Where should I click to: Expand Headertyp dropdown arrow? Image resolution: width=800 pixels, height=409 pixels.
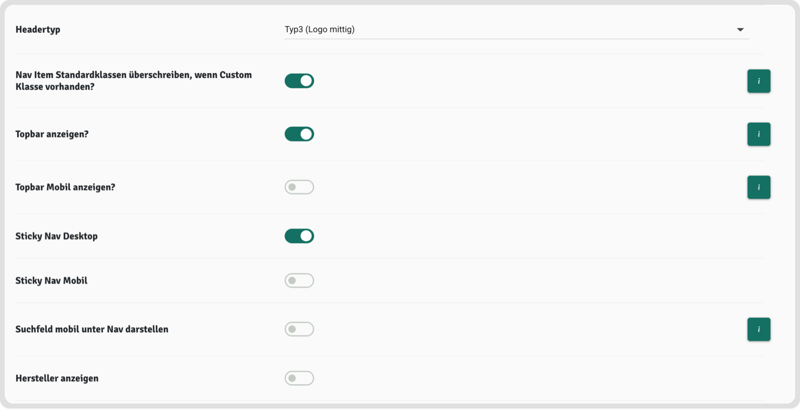pos(740,30)
